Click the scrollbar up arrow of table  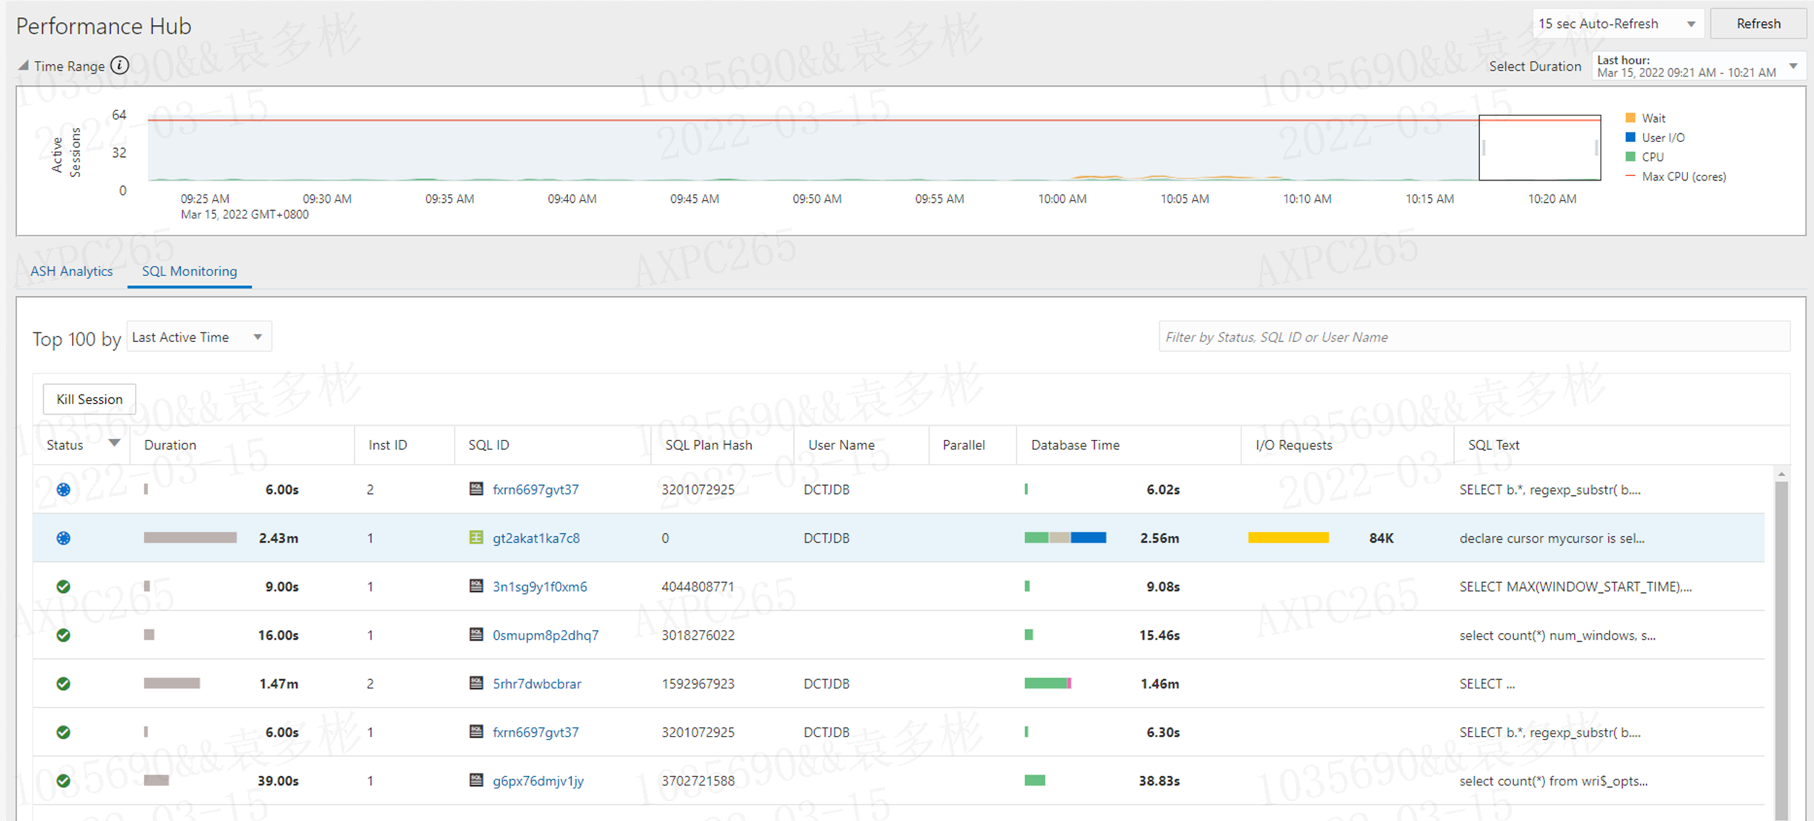(1781, 474)
